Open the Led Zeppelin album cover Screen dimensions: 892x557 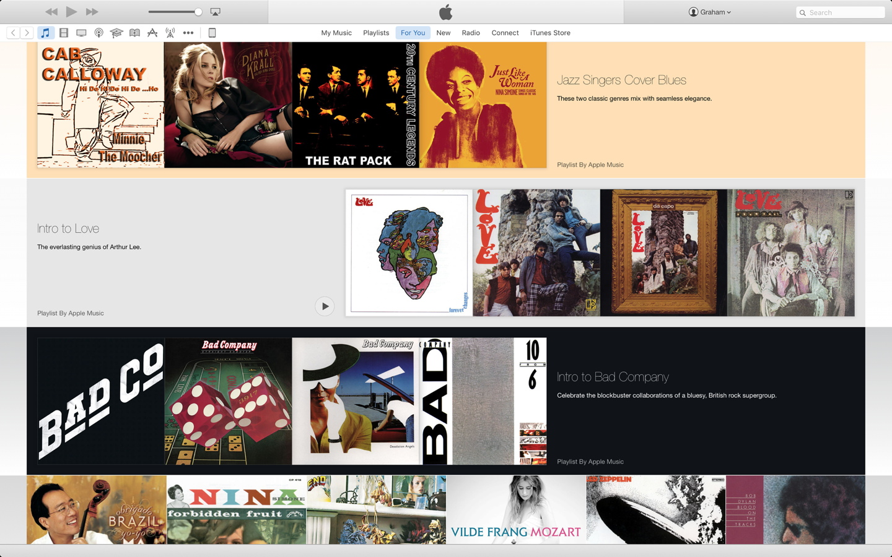tap(655, 510)
